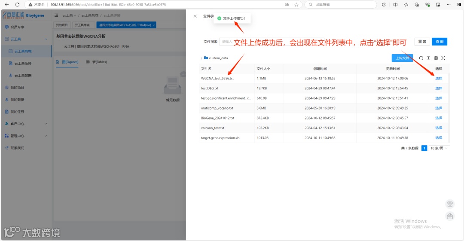The image size is (464, 241).
Task: Open browser essentials heart icon
Action: click(x=427, y=4)
